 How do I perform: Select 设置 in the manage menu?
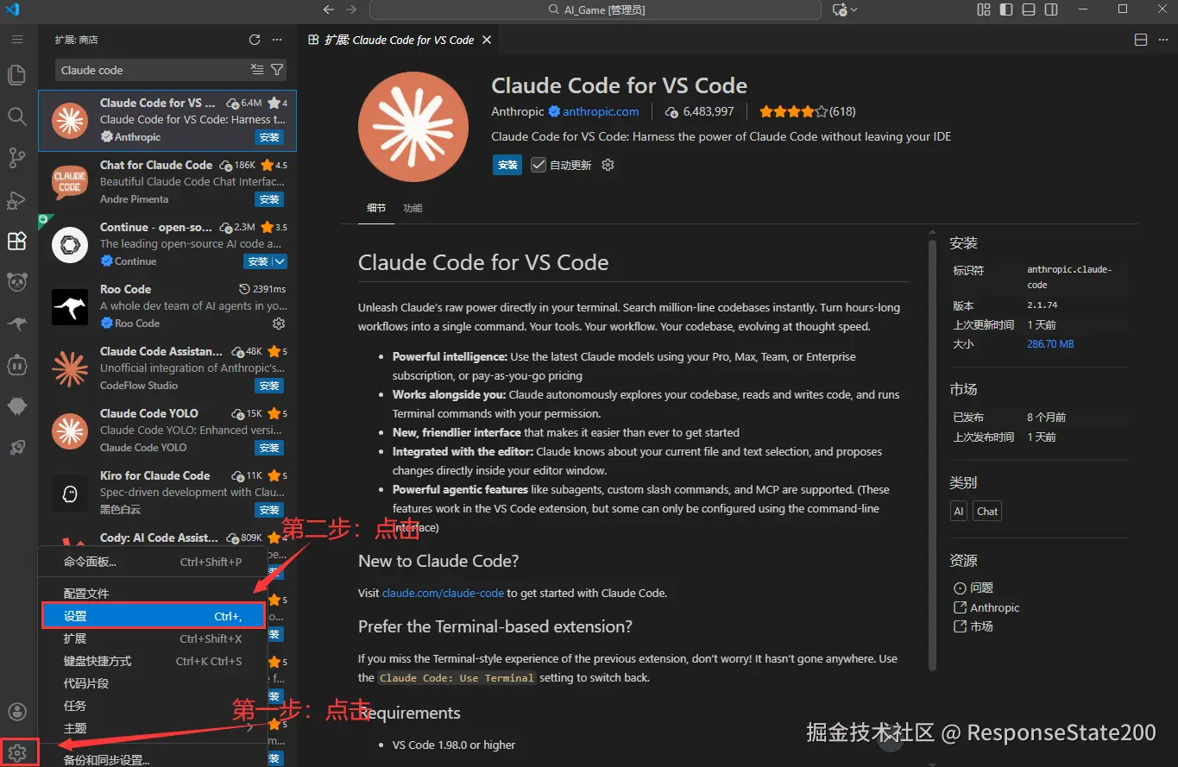[x=154, y=616]
